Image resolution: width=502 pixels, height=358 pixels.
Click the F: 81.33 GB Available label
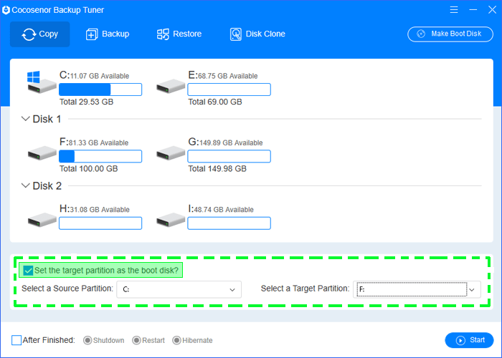94,142
